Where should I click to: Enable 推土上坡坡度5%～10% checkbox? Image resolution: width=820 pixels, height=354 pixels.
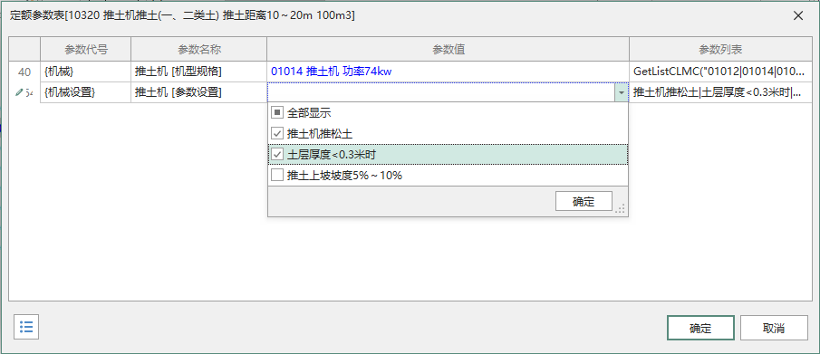(277, 176)
